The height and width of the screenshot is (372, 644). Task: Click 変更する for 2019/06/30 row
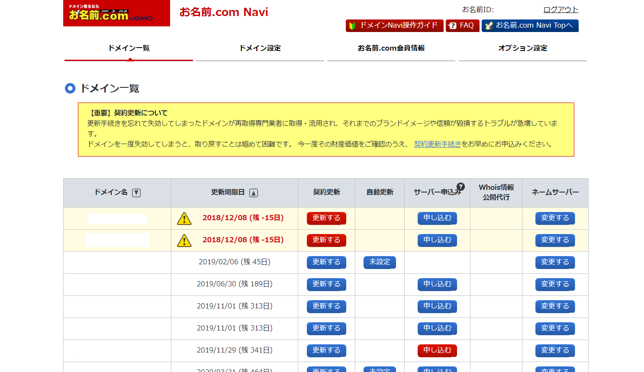point(555,285)
